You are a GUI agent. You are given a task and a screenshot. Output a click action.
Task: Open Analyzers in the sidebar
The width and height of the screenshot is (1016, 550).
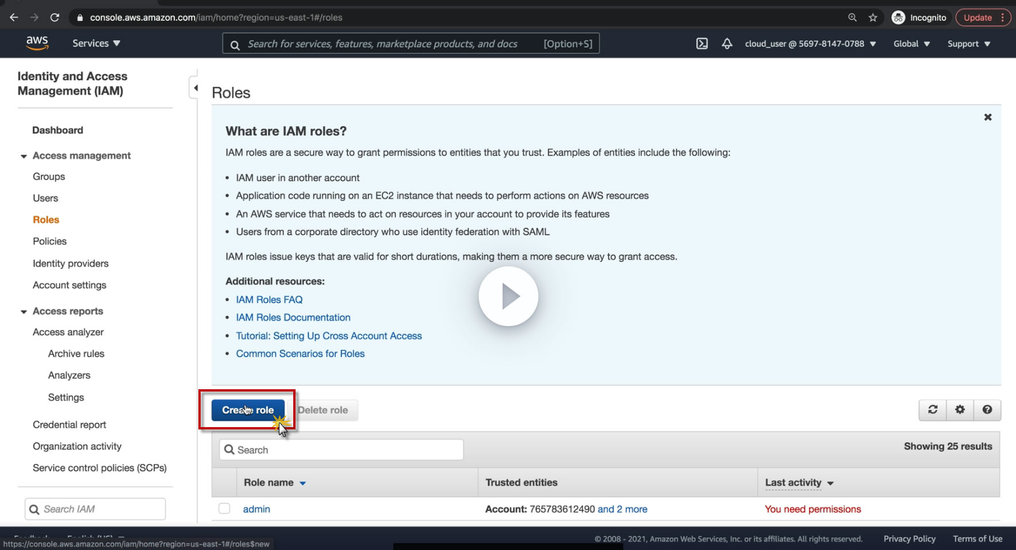[x=70, y=375]
